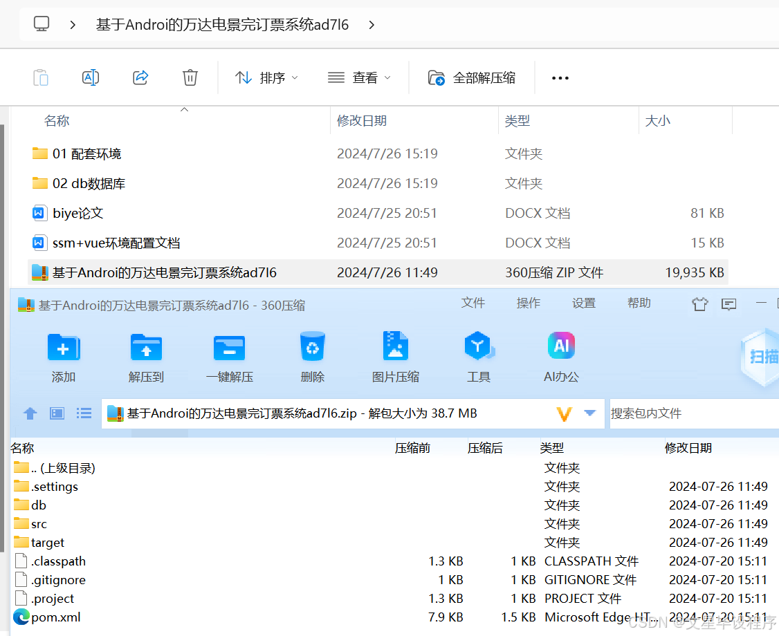Click the feedback message icon in 360压缩 title bar

click(728, 304)
